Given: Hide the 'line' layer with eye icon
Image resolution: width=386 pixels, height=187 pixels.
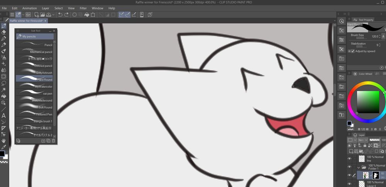Looking at the screenshot, I should click(349, 158).
